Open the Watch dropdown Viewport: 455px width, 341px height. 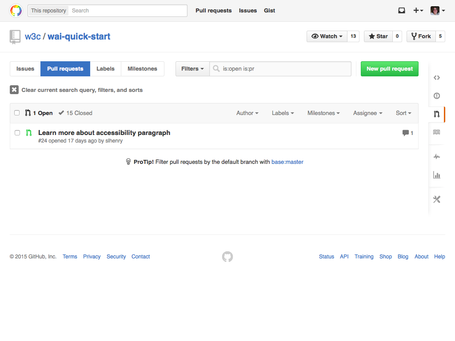click(x=327, y=36)
